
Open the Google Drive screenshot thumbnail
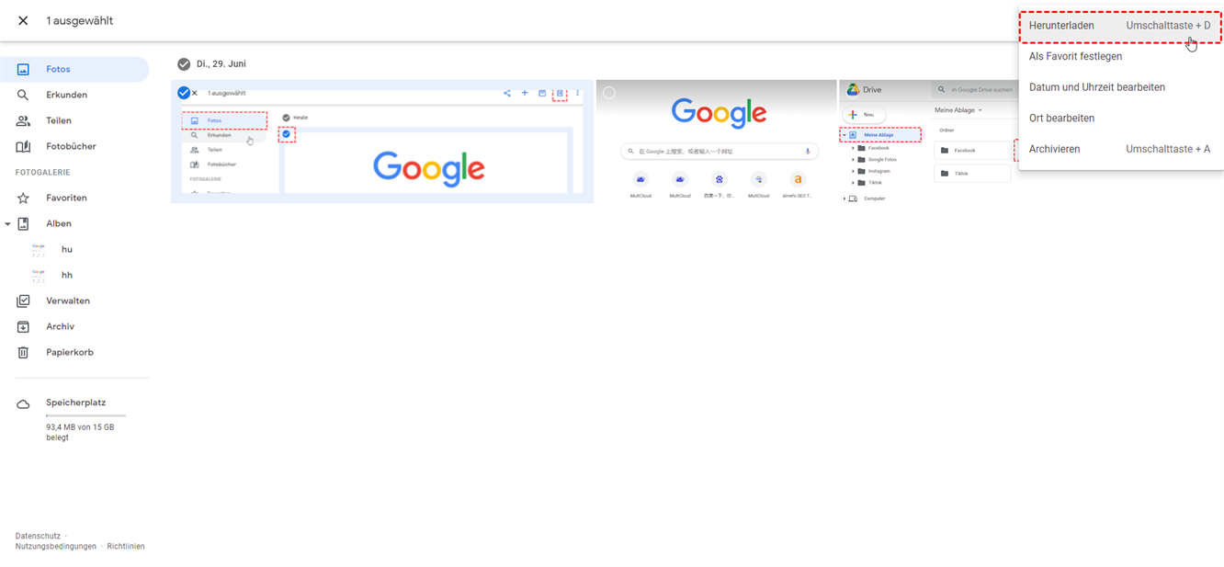928,142
